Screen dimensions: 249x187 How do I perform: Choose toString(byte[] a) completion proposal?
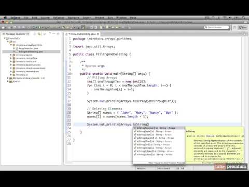click(x=159, y=131)
